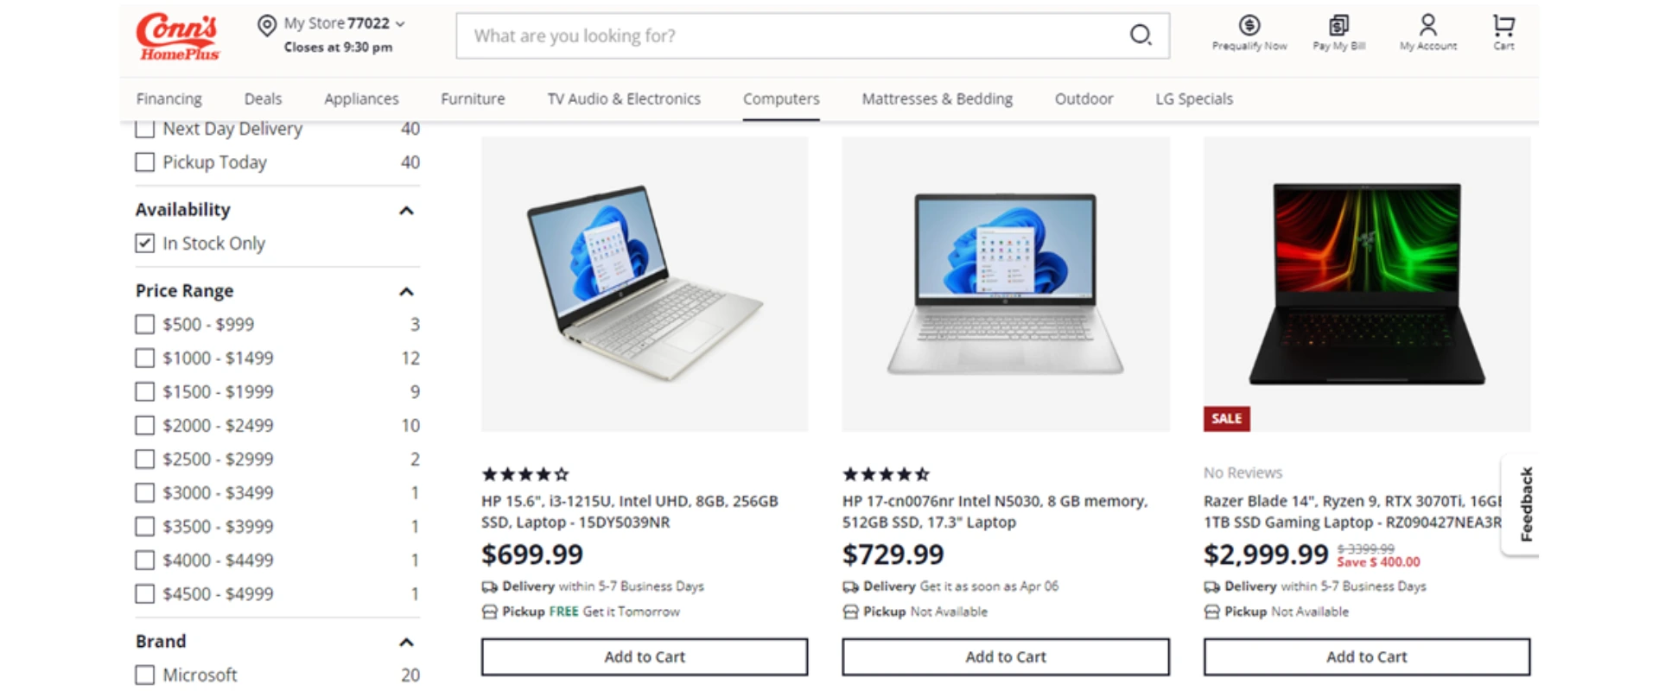Open the Appliances menu
Screen dimensions: 1659x691
[361, 98]
